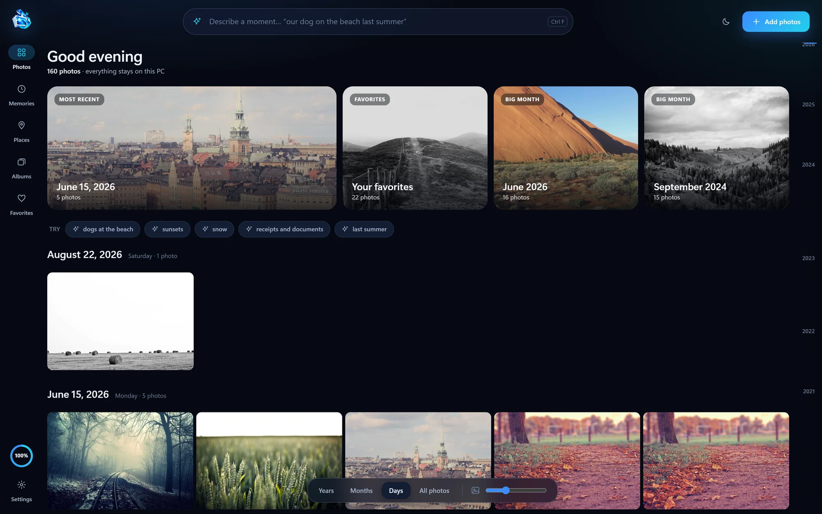Try the 'last summer' suggestion chip

pyautogui.click(x=364, y=229)
